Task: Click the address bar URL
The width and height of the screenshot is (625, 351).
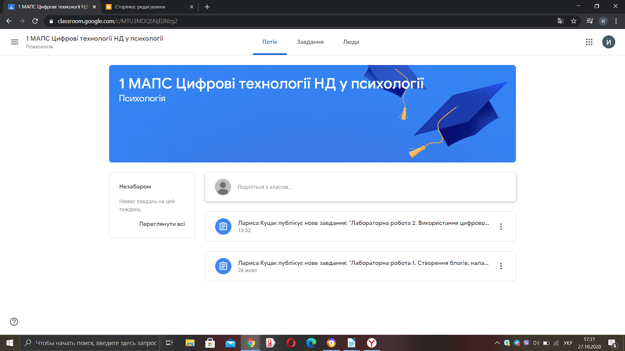Action: (118, 21)
